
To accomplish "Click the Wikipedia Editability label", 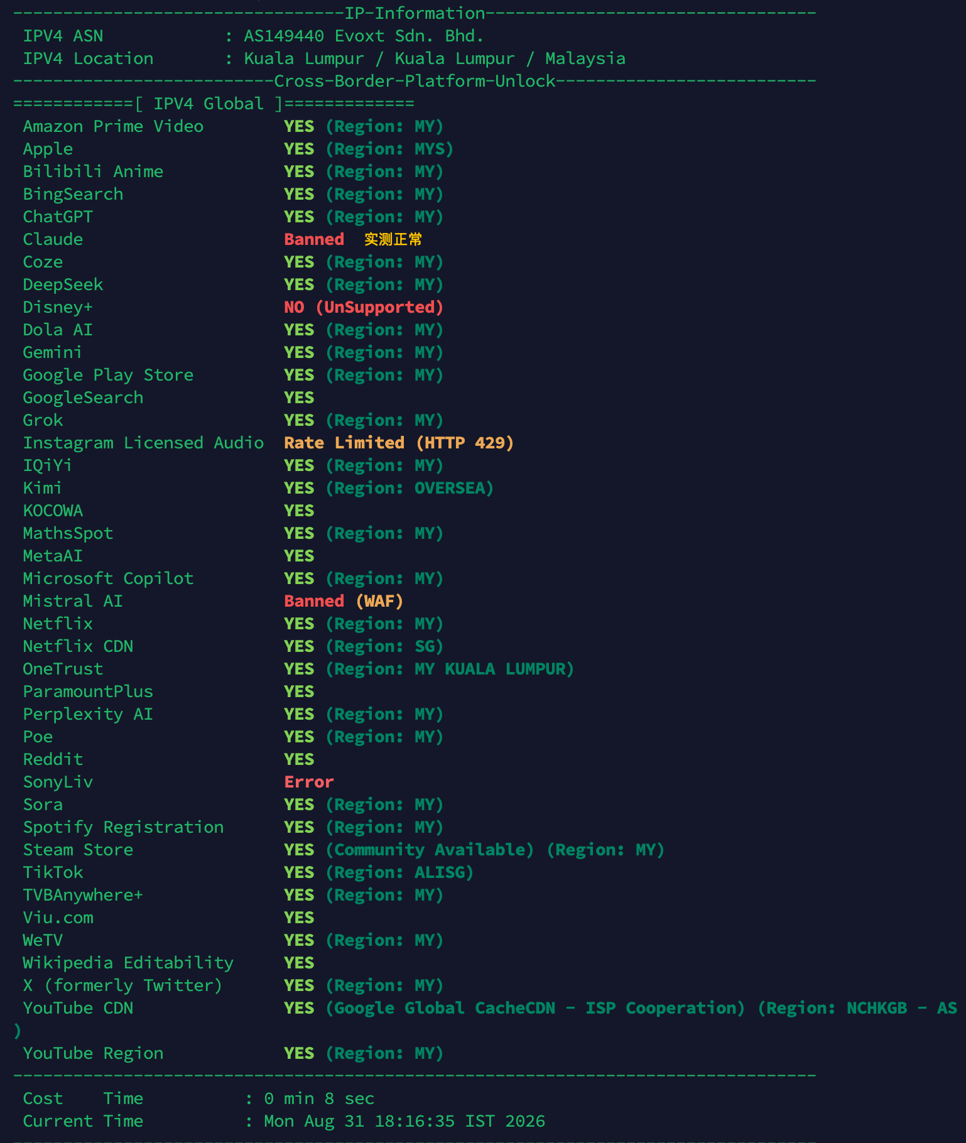I will click(x=128, y=963).
